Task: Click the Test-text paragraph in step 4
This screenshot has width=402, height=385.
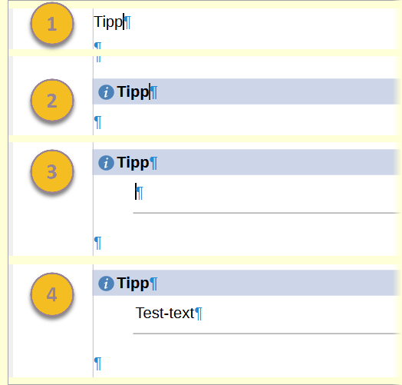Action: coord(165,313)
